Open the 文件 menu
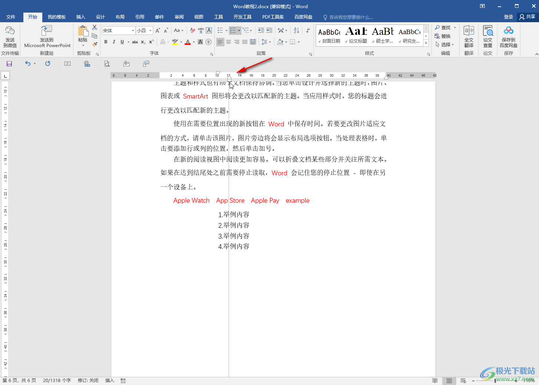 pos(11,17)
